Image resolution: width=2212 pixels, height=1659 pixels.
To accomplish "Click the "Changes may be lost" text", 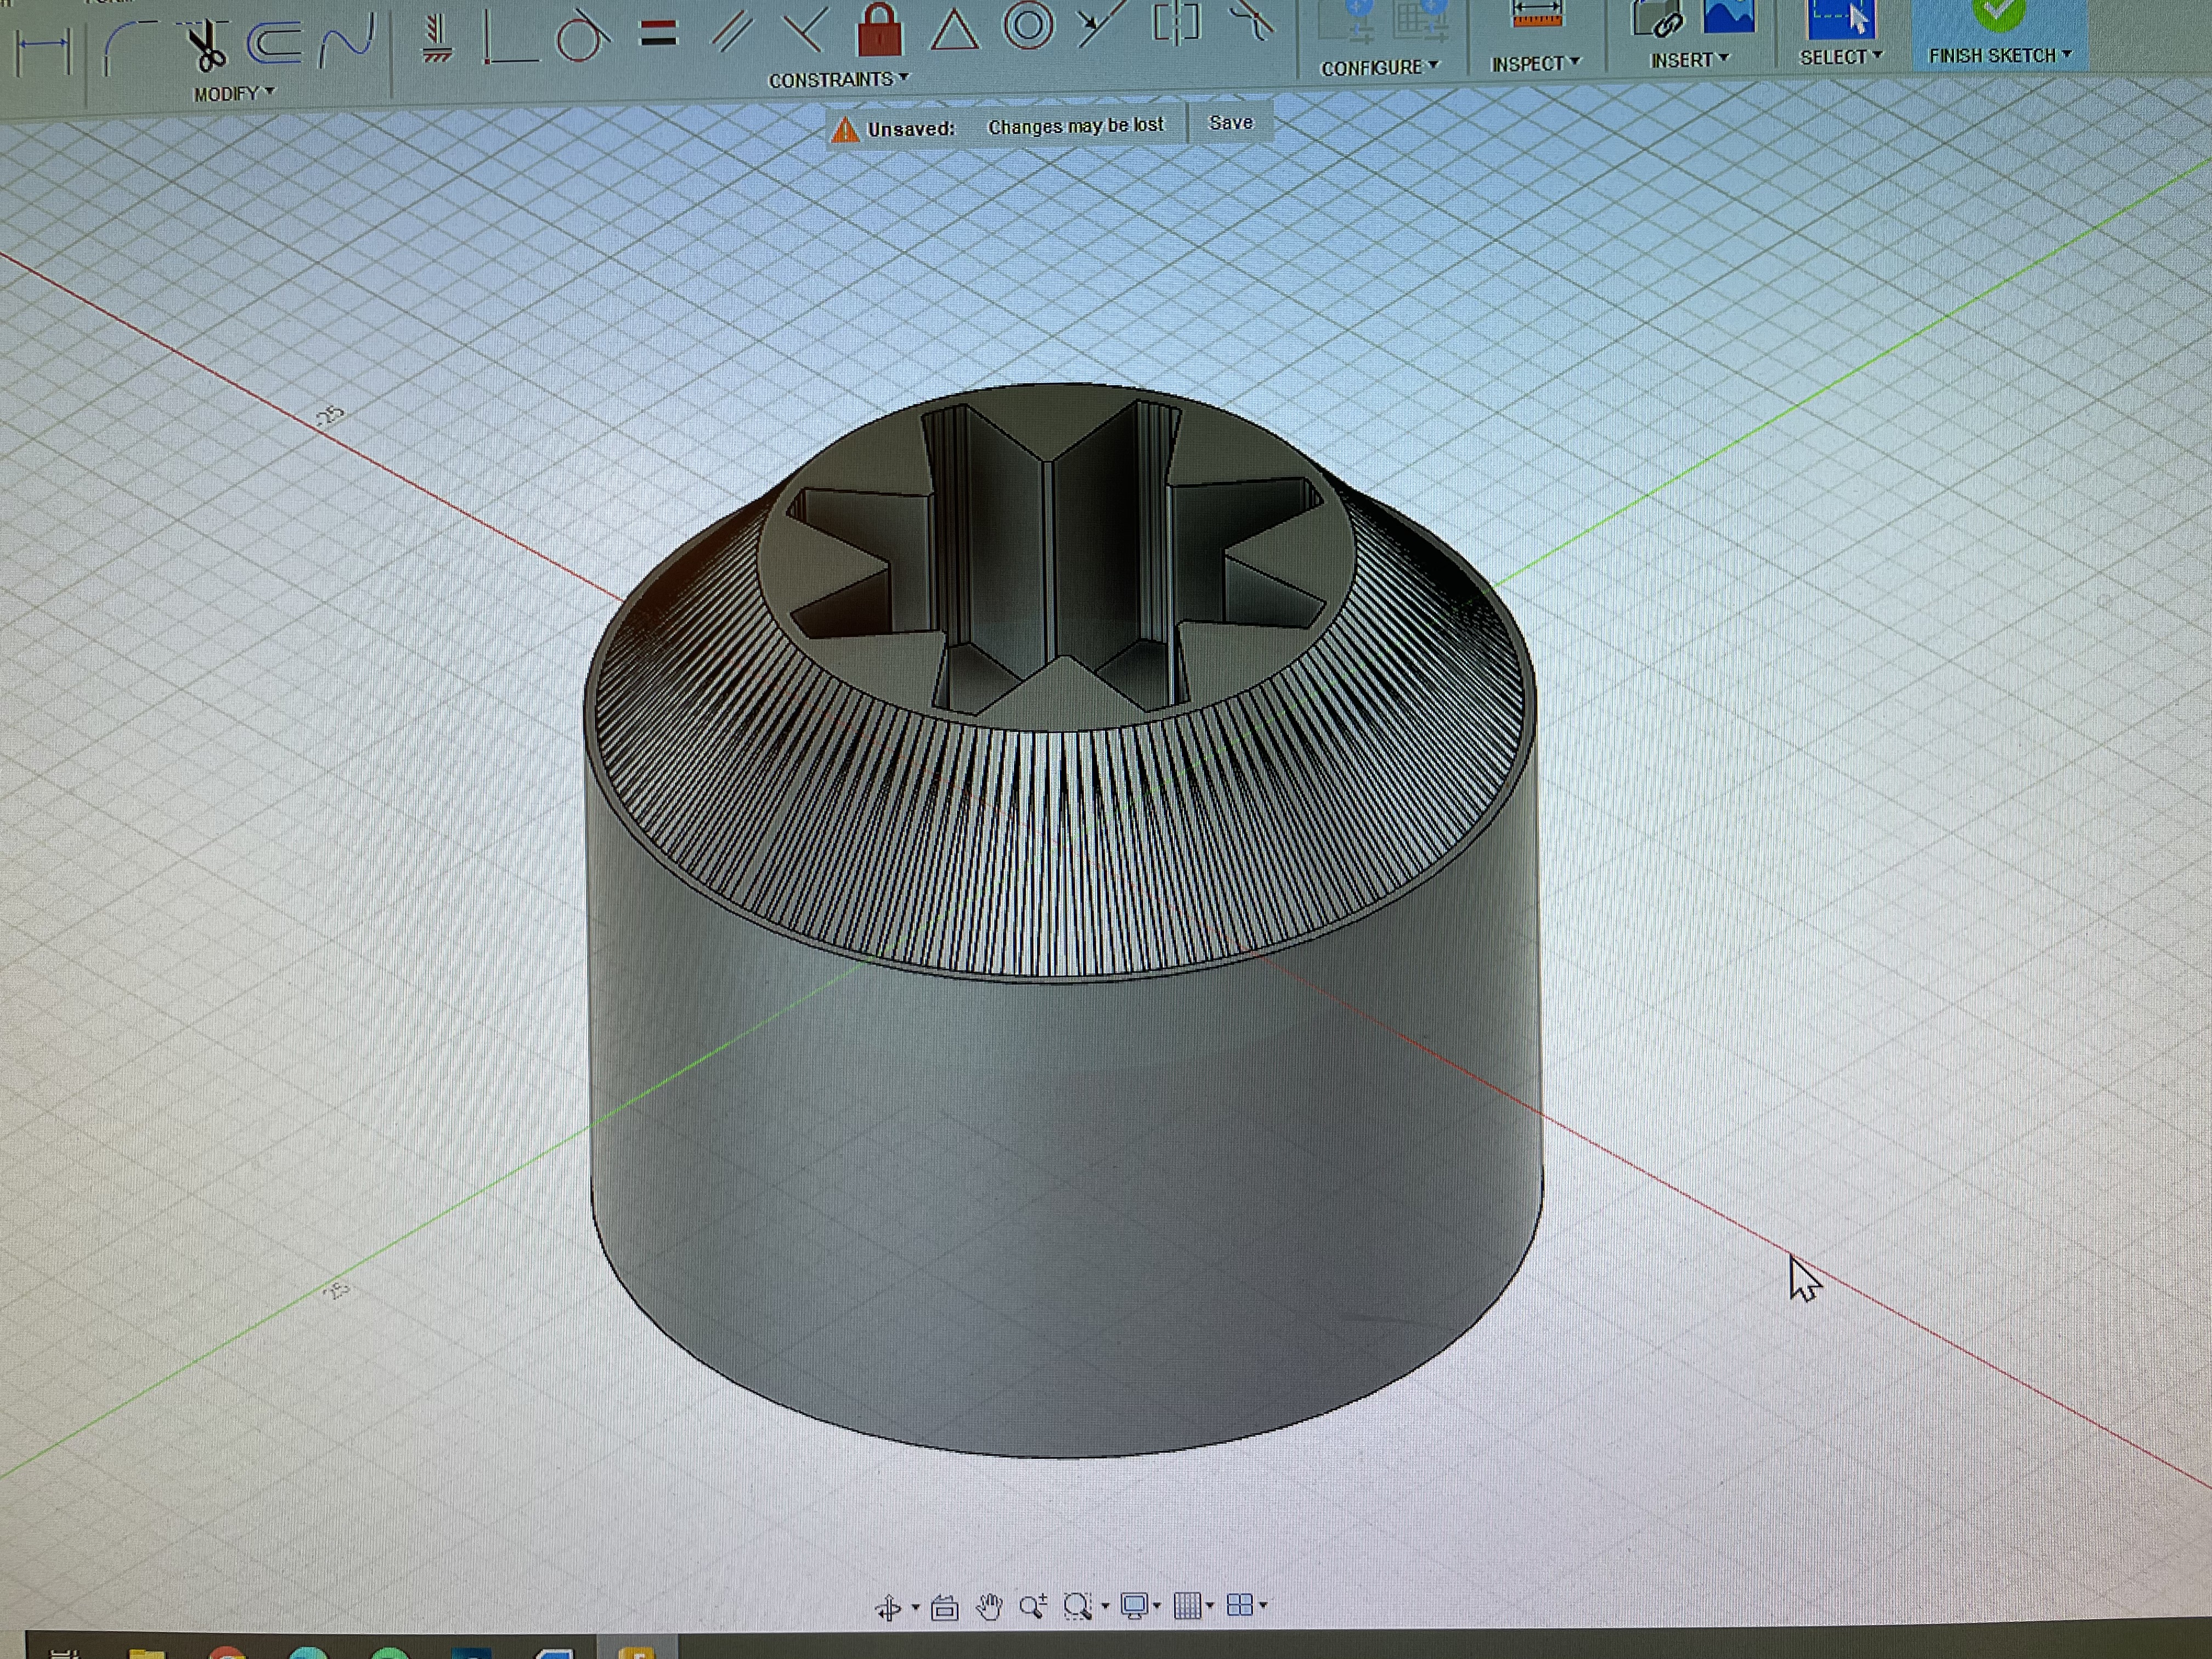I will tap(1076, 126).
